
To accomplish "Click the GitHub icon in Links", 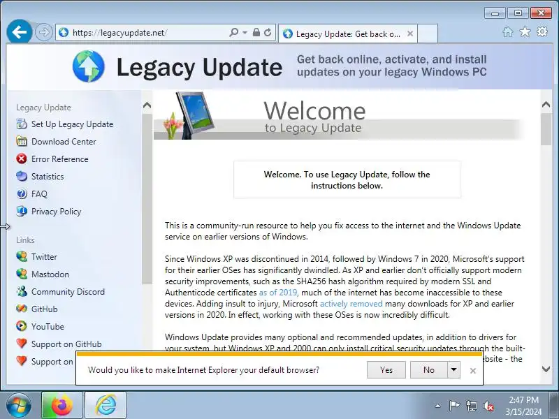I will pos(22,309).
